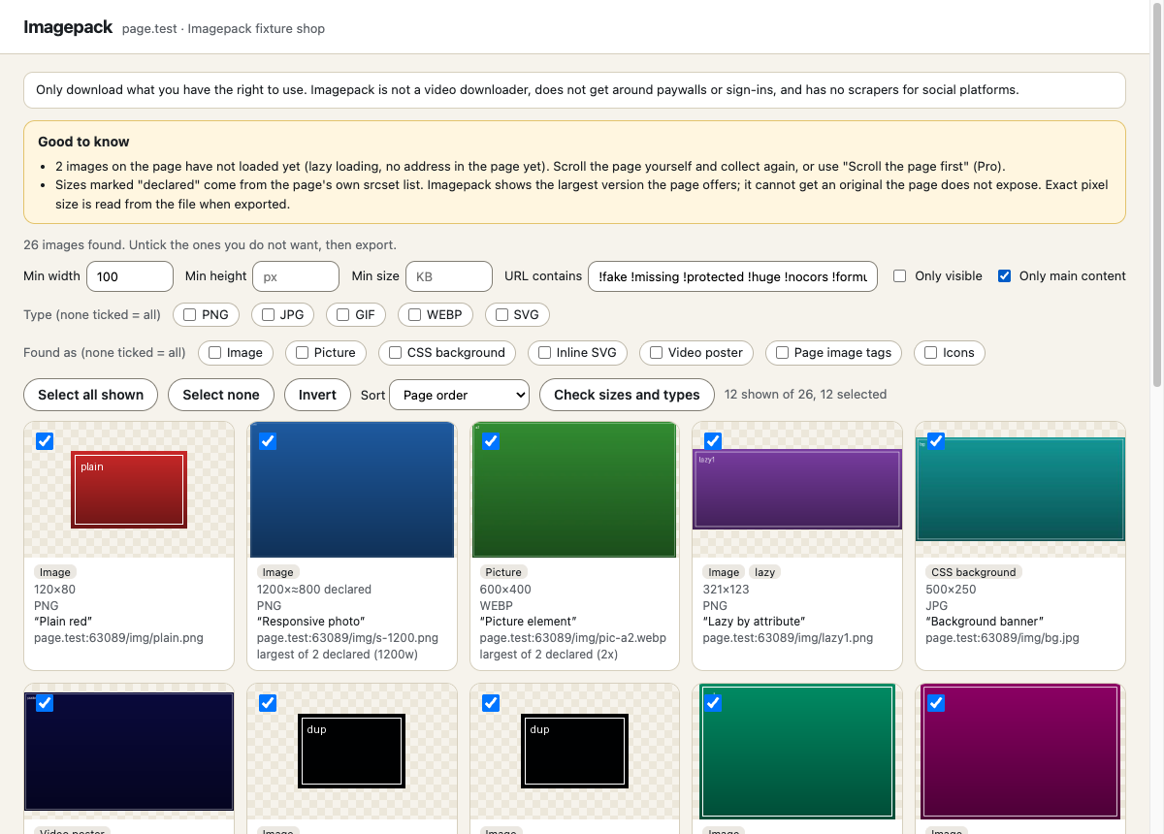Screen dimensions: 1164x834
Task: Click the Select none button
Action: pyautogui.click(x=221, y=395)
